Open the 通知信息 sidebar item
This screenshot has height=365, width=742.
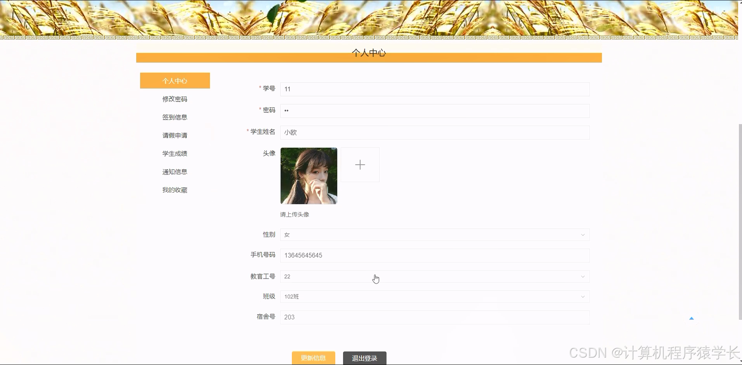(x=175, y=171)
